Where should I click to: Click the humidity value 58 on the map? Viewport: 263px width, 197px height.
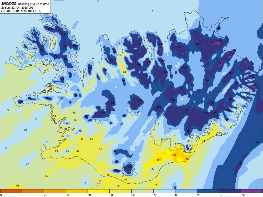click(x=18, y=185)
